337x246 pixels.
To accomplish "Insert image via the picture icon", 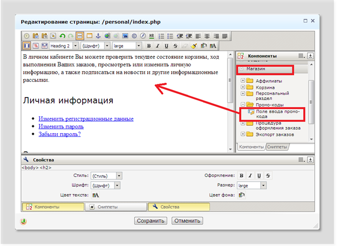I will 125,36.
